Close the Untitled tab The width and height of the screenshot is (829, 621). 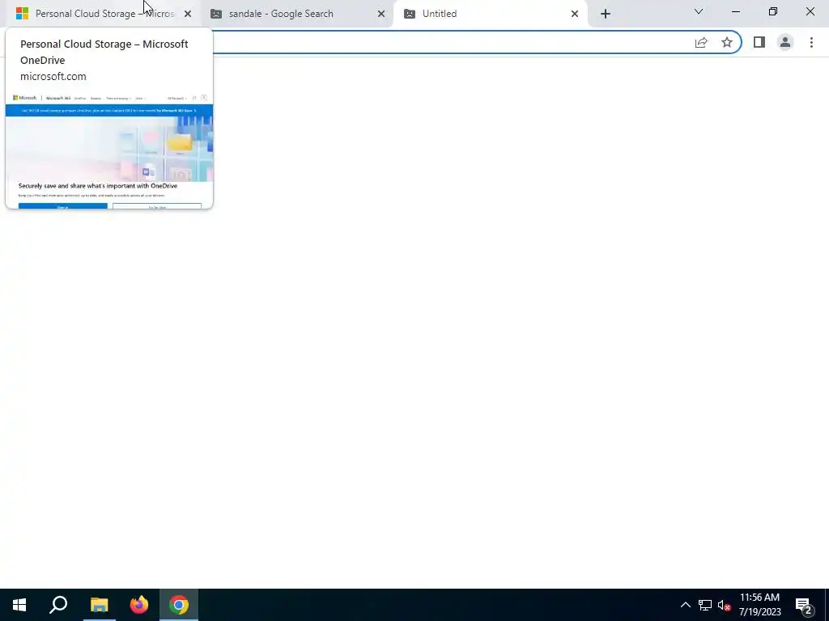(x=575, y=14)
